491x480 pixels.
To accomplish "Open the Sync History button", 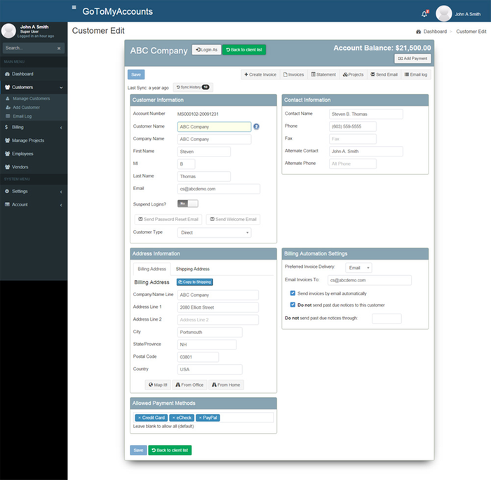I will [193, 87].
